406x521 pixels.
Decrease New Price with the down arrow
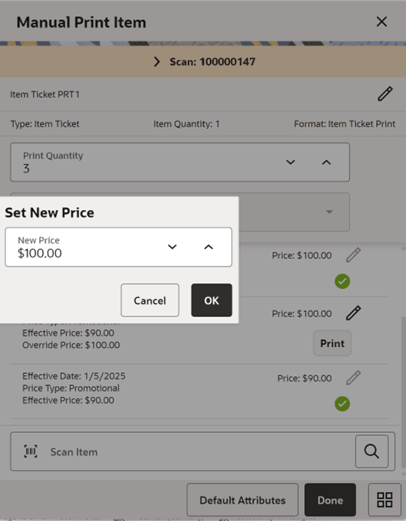pos(172,247)
